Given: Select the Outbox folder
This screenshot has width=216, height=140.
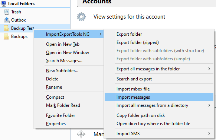Looking at the screenshot, I should coord(35,20).
